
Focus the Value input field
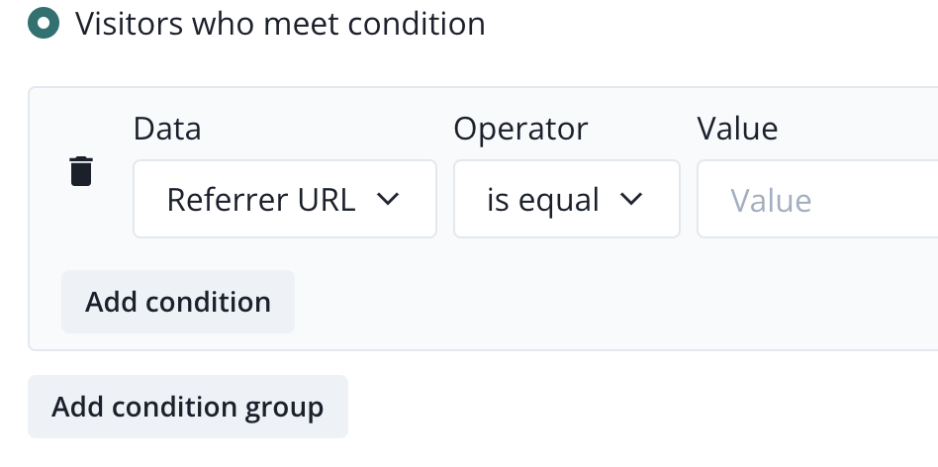pos(821,199)
